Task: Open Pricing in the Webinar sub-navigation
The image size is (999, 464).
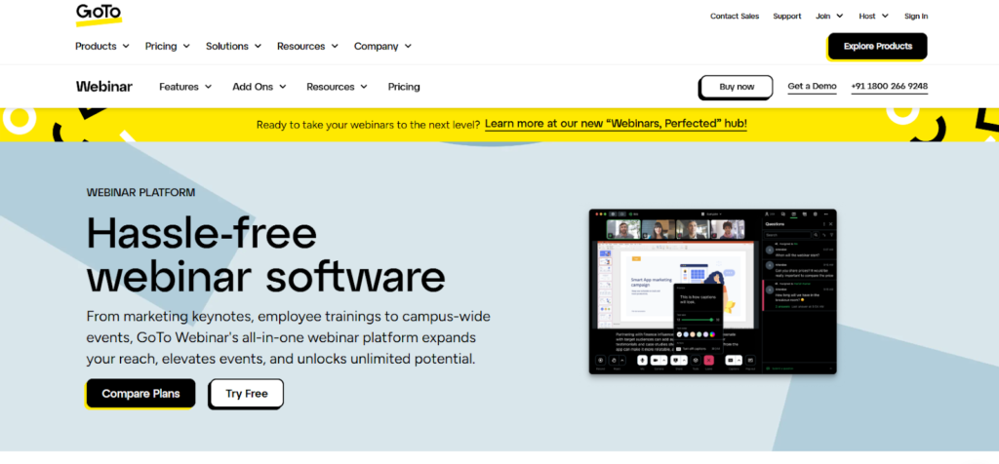Action: (x=404, y=87)
